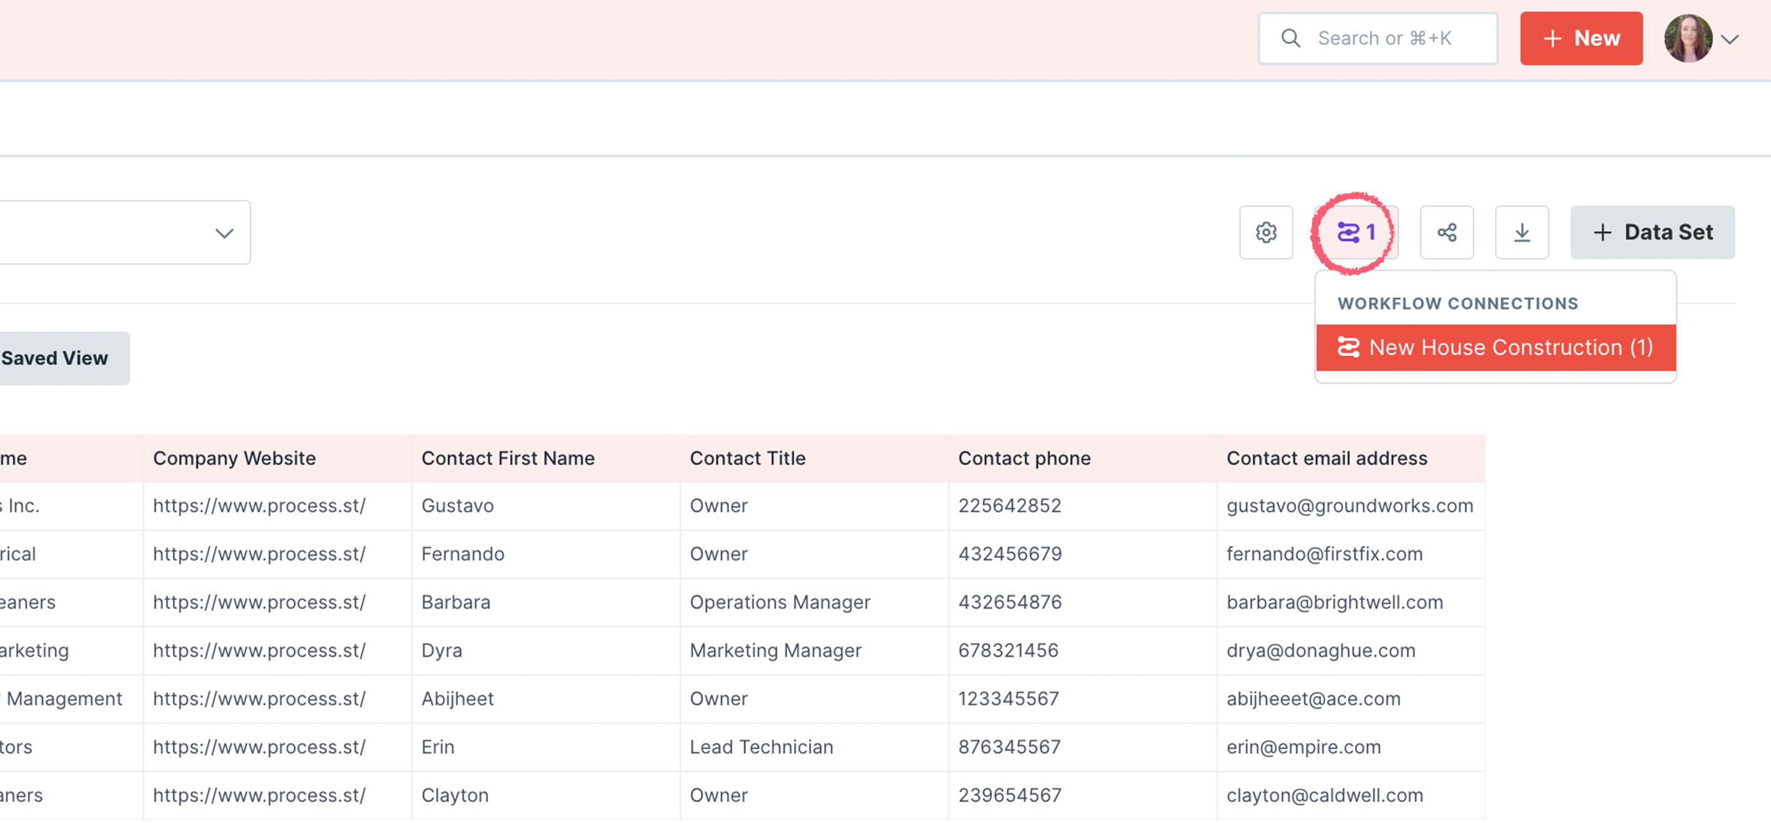Open the user avatar menu
The image size is (1771, 823).
1687,39
